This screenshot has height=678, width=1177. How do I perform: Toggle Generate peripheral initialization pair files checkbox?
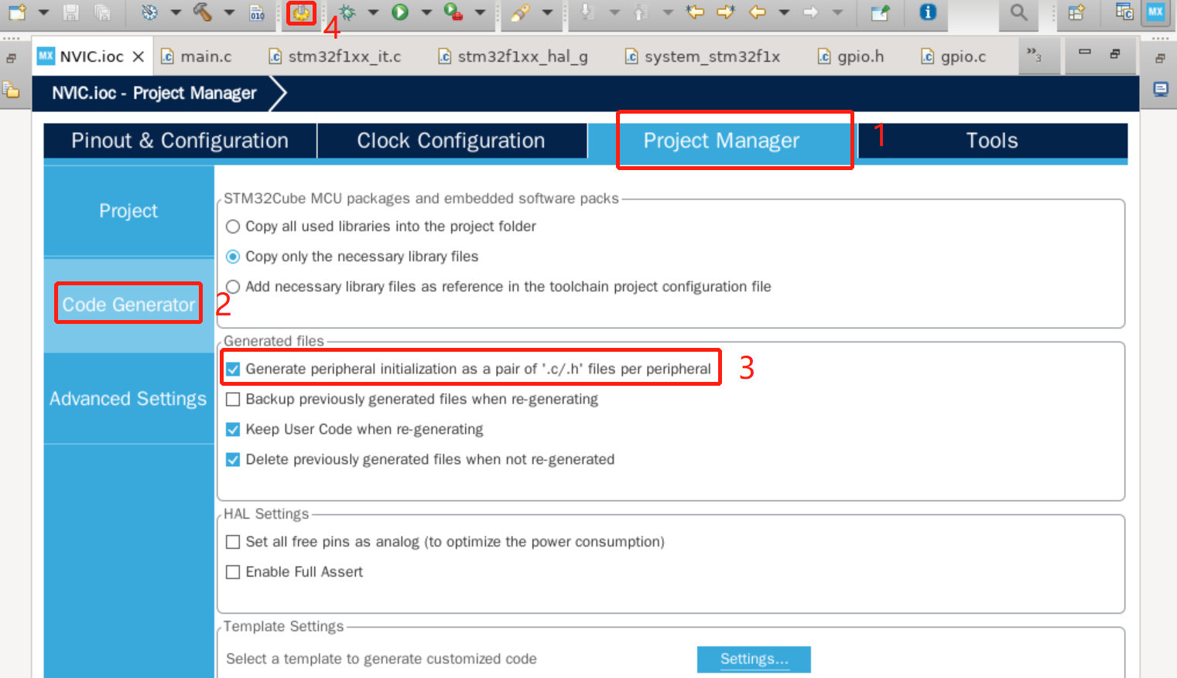point(233,369)
